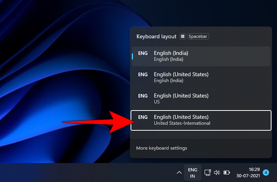
Task: Click the ENG tag on United States-International row
Action: 142,117
